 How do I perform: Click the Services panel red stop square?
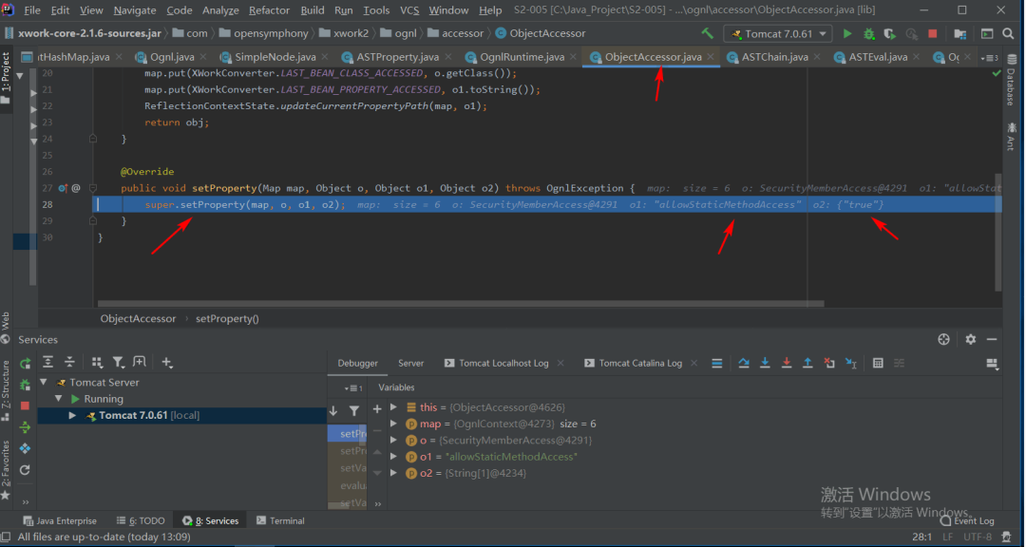(25, 406)
